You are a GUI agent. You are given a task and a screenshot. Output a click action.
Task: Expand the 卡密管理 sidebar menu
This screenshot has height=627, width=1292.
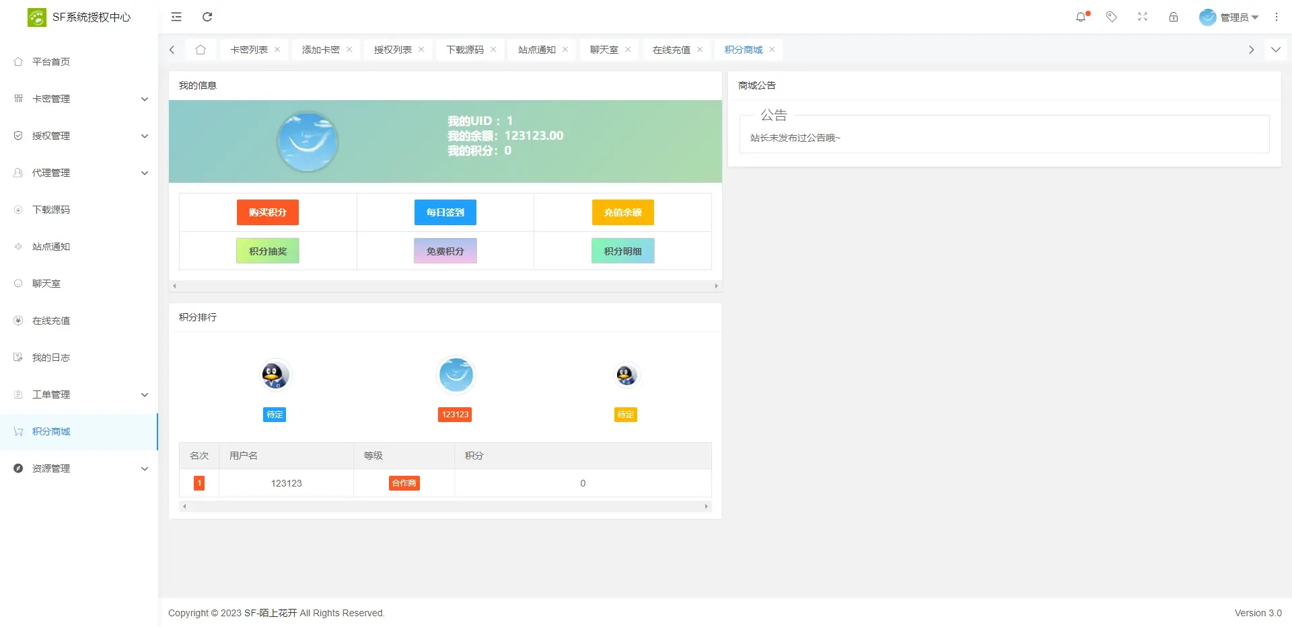click(x=79, y=99)
